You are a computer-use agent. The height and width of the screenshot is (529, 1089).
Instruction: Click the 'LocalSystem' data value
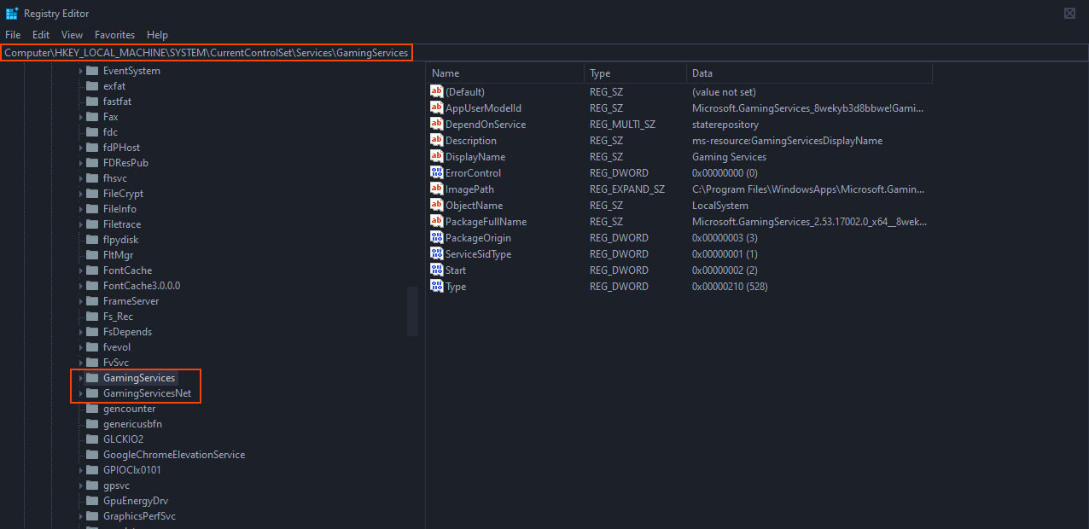pos(719,206)
